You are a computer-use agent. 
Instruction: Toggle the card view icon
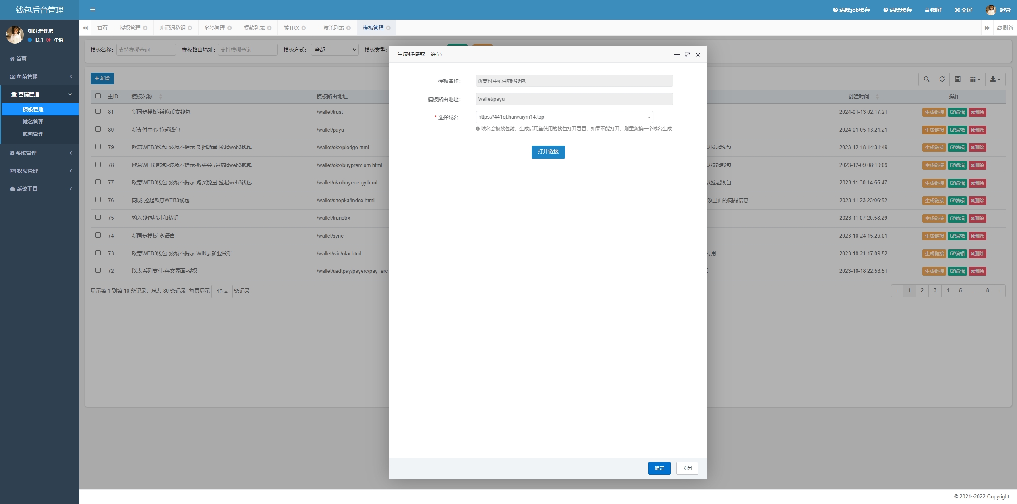point(958,79)
